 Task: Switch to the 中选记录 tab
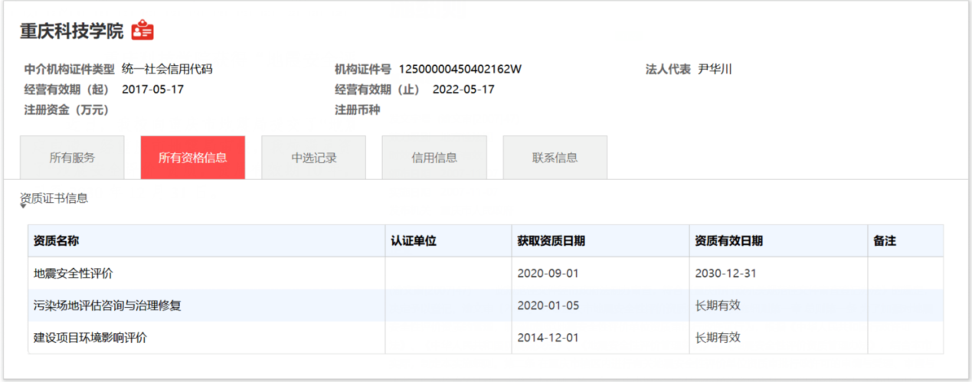[x=313, y=158]
